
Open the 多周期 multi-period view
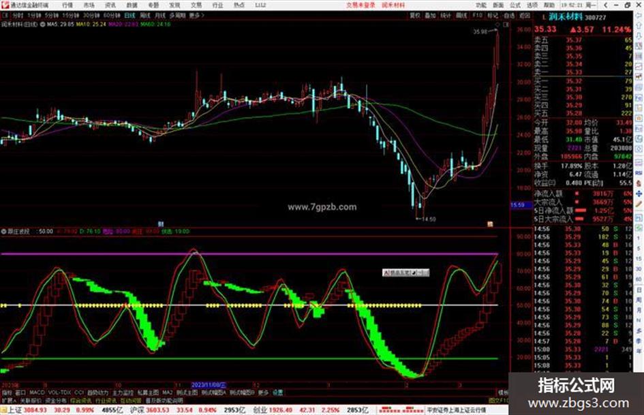(177, 15)
